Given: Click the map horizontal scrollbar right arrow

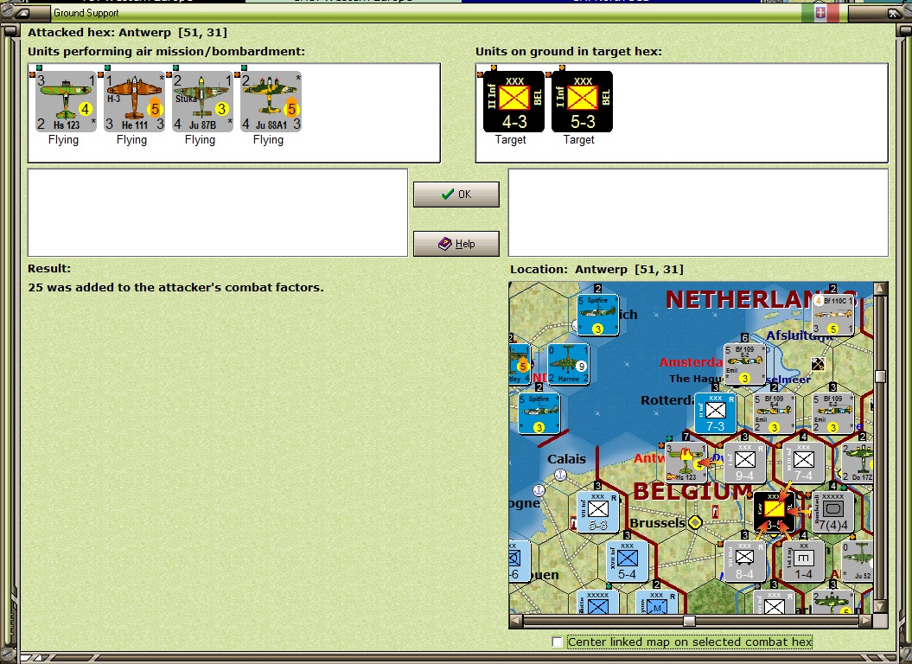Looking at the screenshot, I should 866,621.
